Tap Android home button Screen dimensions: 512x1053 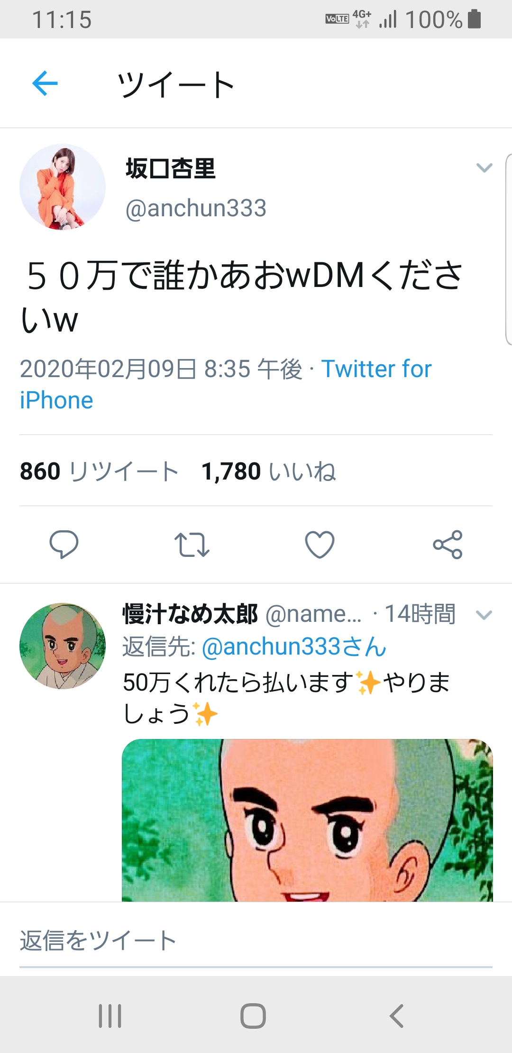click(x=253, y=1016)
